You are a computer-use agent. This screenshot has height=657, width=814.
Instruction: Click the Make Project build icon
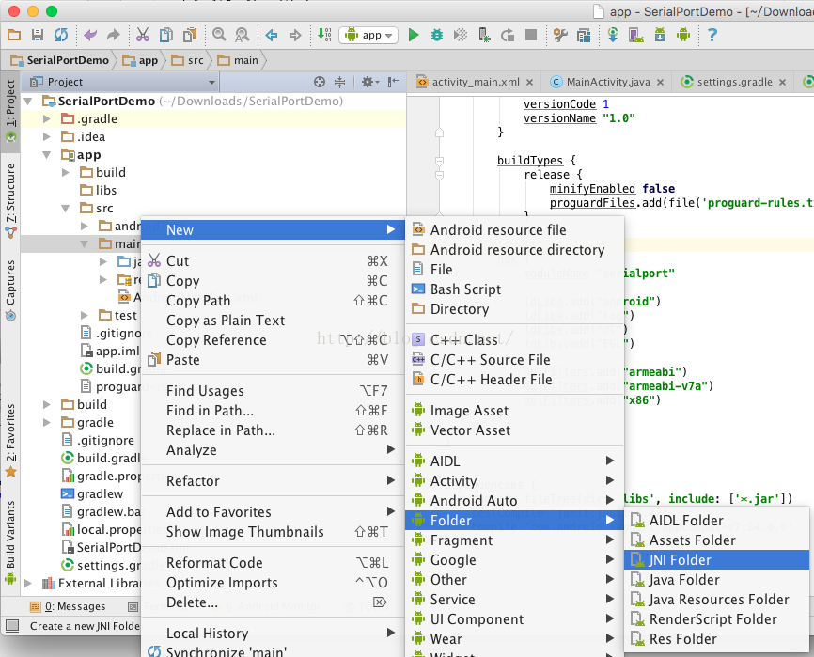324,35
